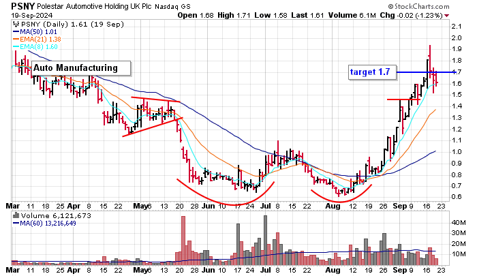Click the Volume 6.1M header value

[x=352, y=15]
